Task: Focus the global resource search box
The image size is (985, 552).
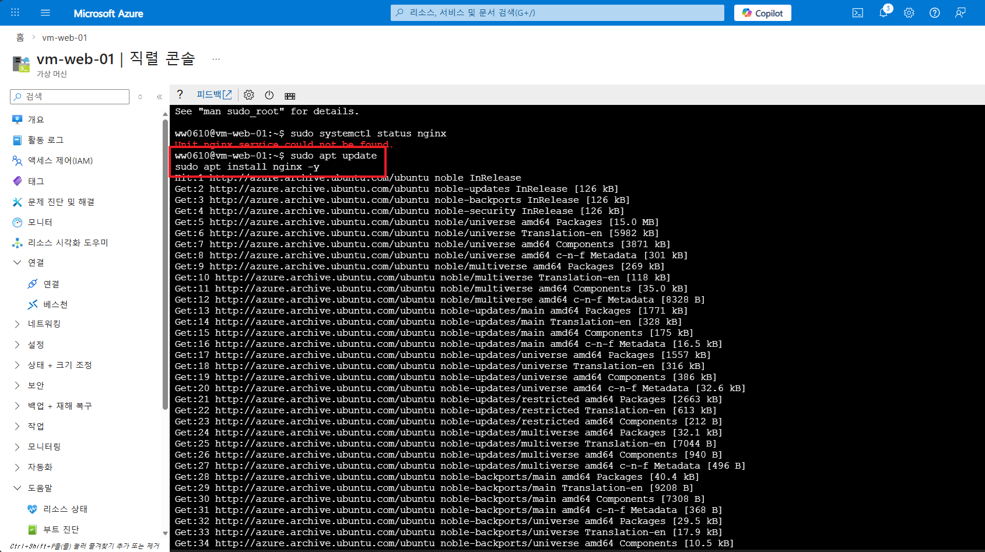Action: click(558, 13)
